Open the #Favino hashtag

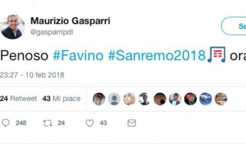(78, 55)
